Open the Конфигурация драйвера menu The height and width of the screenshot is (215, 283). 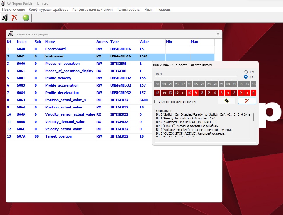(49, 10)
